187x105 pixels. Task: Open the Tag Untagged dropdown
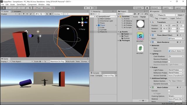click(163, 18)
